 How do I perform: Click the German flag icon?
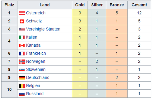22,78
